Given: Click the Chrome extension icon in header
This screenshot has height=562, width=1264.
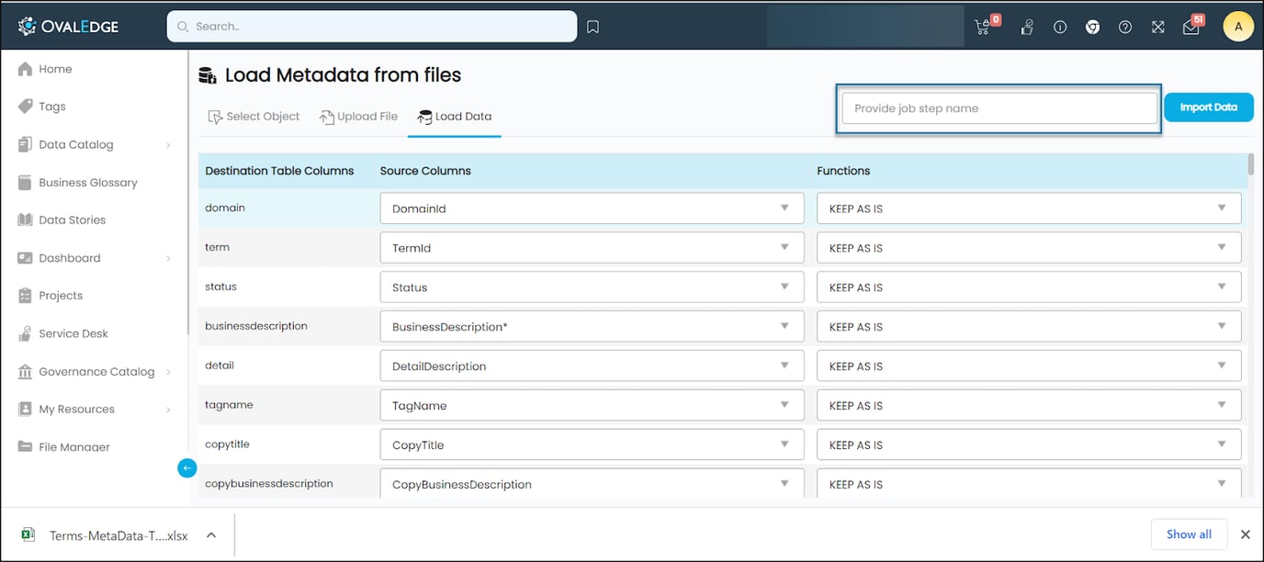Looking at the screenshot, I should (1093, 28).
